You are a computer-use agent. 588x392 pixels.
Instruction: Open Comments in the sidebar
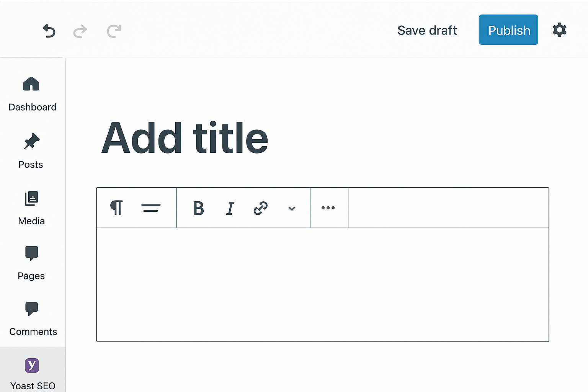[x=33, y=319]
